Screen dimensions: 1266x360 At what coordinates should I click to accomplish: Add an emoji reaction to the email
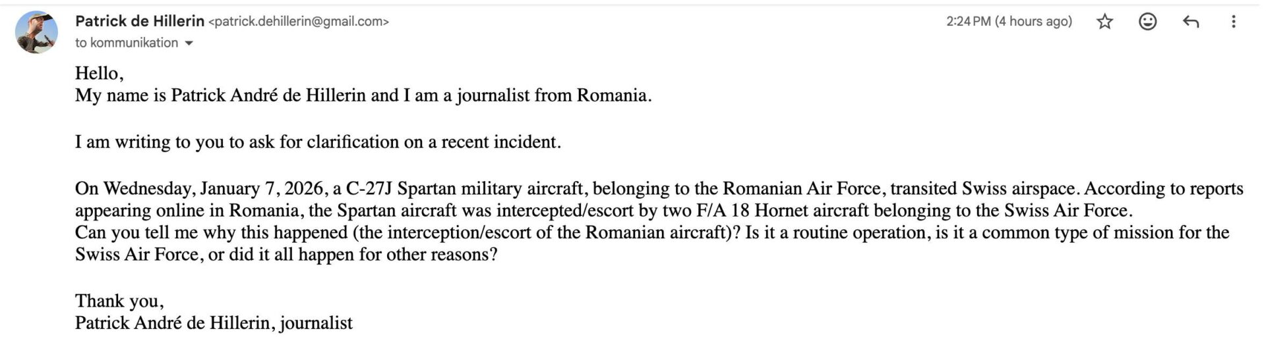tap(1148, 22)
